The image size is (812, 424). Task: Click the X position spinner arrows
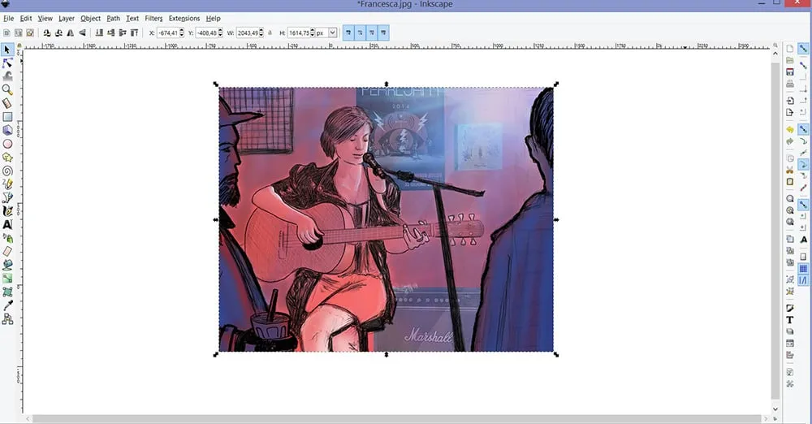pos(183,32)
